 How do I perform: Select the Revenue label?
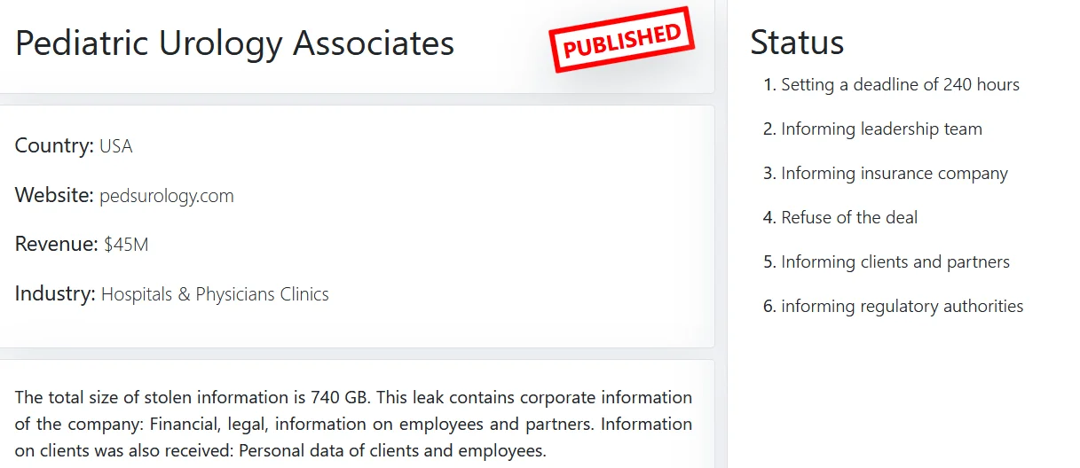coord(57,245)
